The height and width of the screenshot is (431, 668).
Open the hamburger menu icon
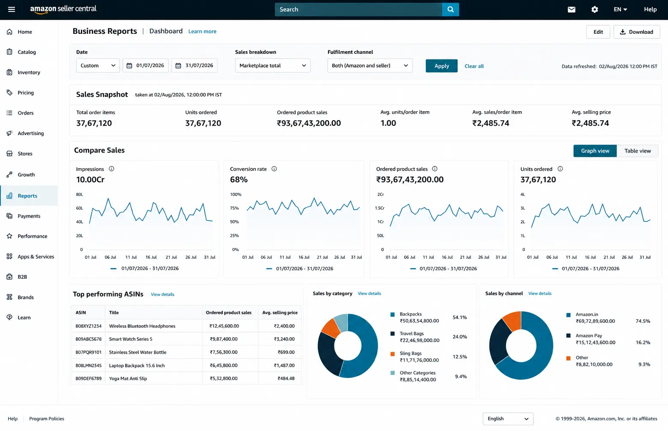click(12, 9)
